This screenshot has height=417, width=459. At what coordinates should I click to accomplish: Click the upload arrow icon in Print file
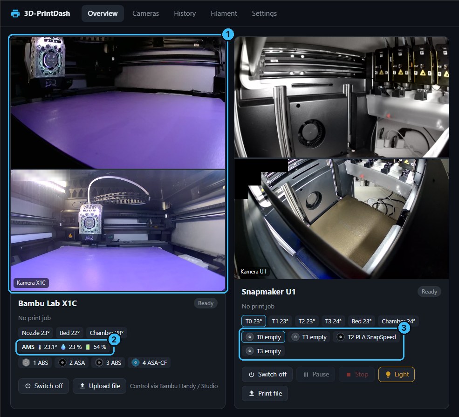[x=252, y=393]
